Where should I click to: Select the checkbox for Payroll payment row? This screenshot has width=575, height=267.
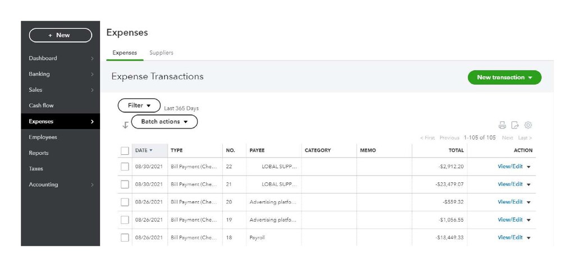(x=125, y=238)
